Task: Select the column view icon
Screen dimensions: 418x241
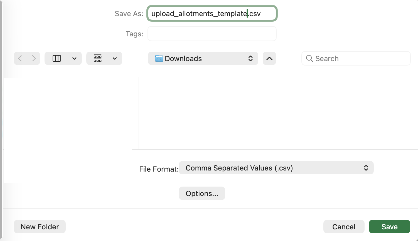Action: [x=57, y=58]
